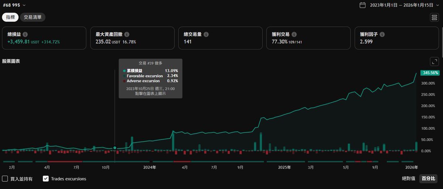Click the 2026年 time axis label

point(411,167)
